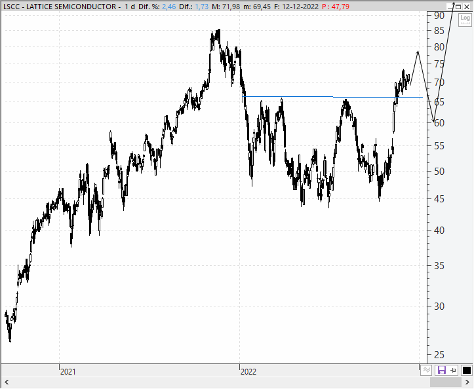The width and height of the screenshot is (474, 389).
Task: Click the 30 price axis label
Action: tap(439, 306)
